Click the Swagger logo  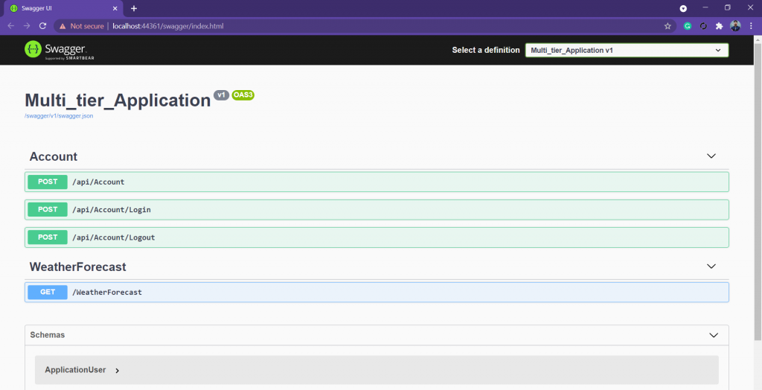coord(60,50)
